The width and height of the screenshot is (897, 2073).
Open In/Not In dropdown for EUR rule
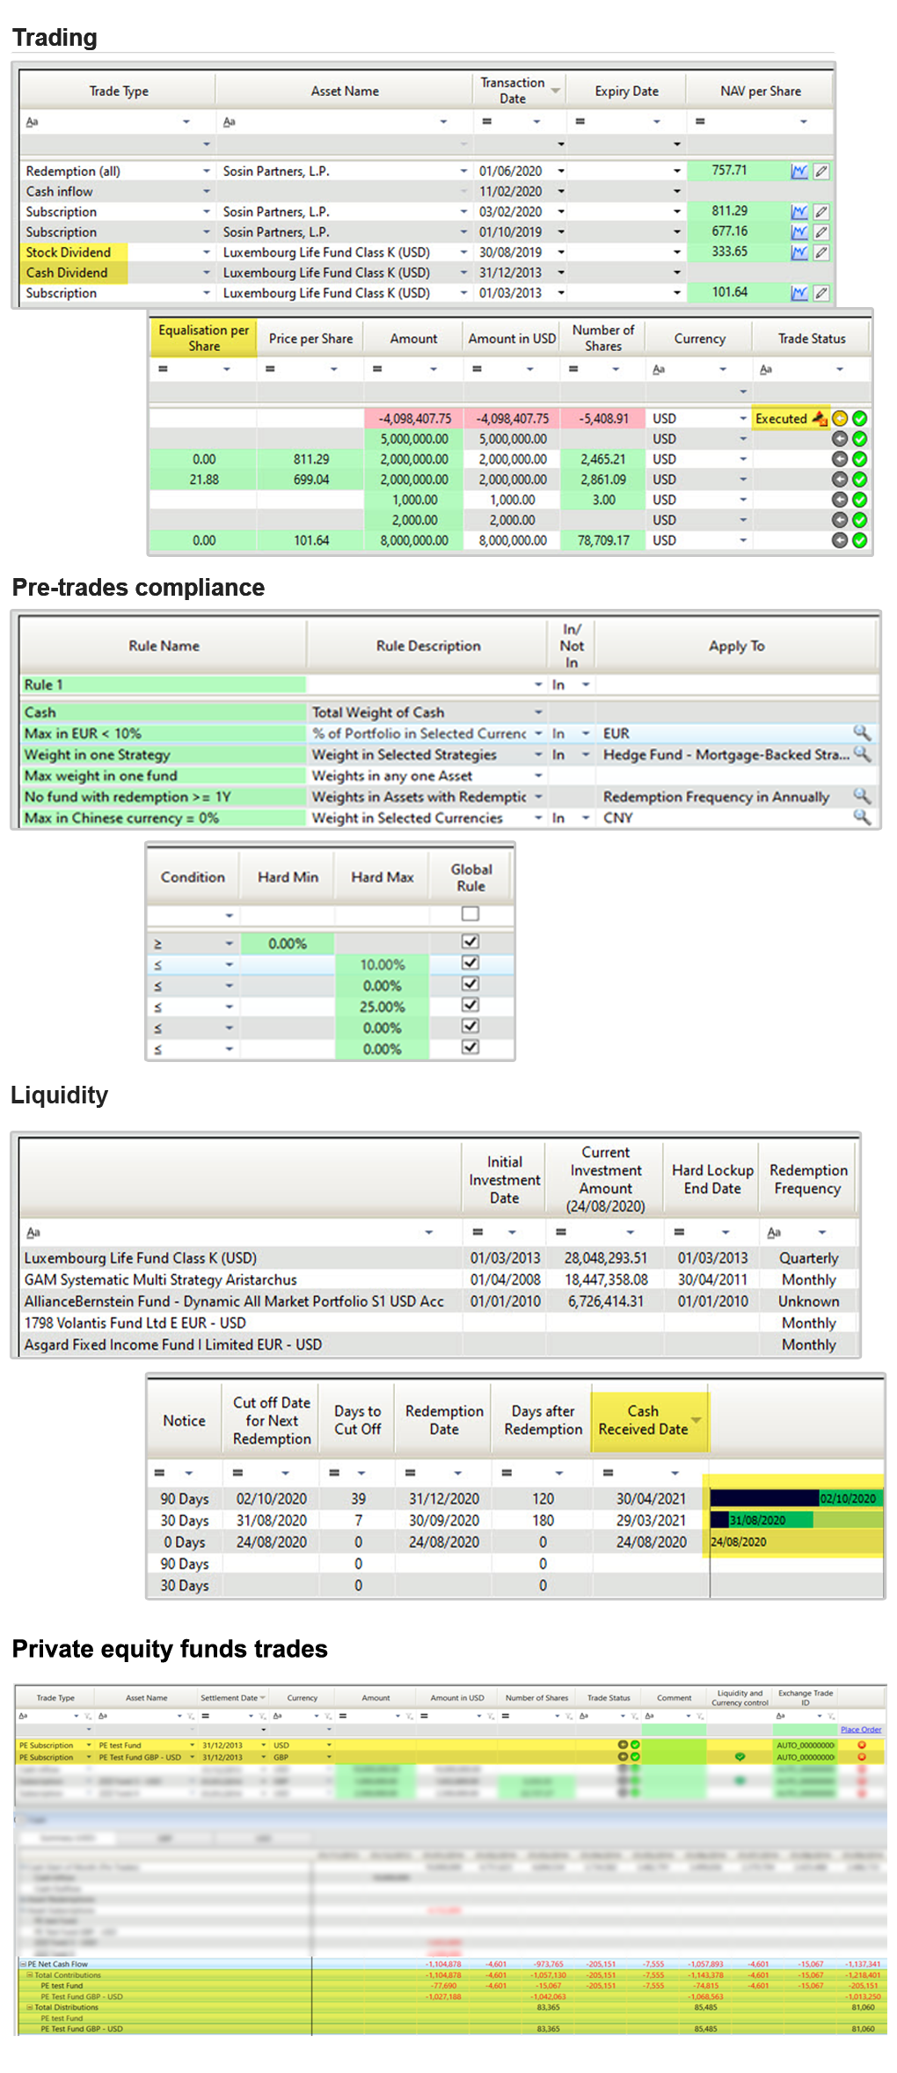[586, 733]
